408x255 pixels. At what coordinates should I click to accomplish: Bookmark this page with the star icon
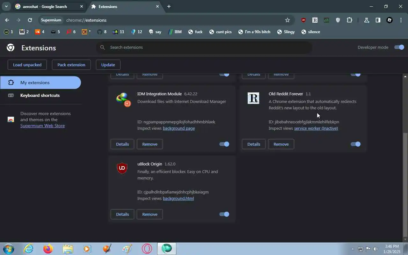288,20
